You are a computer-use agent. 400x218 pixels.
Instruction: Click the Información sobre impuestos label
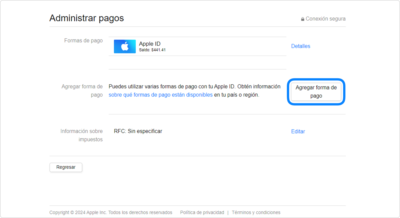tap(81, 135)
